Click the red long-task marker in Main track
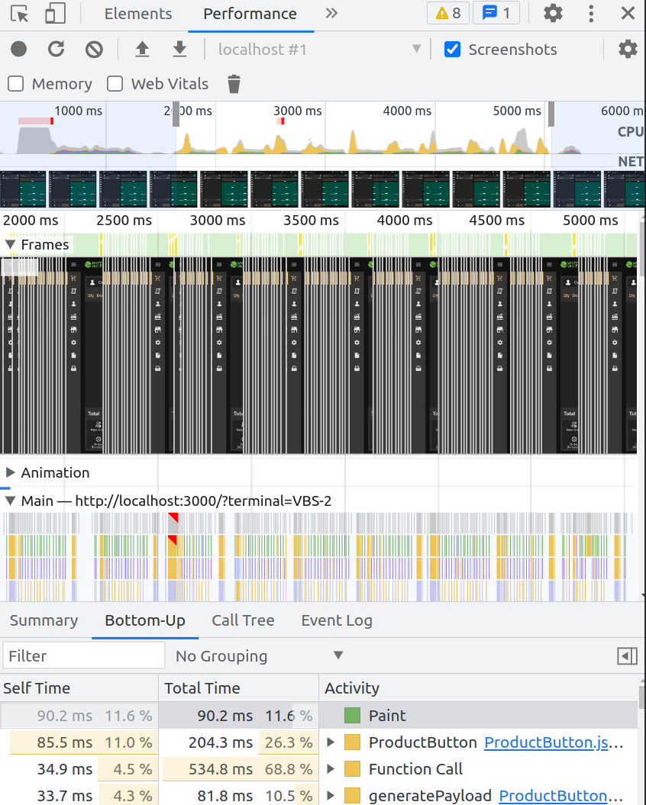Image resolution: width=646 pixels, height=805 pixels. (173, 517)
